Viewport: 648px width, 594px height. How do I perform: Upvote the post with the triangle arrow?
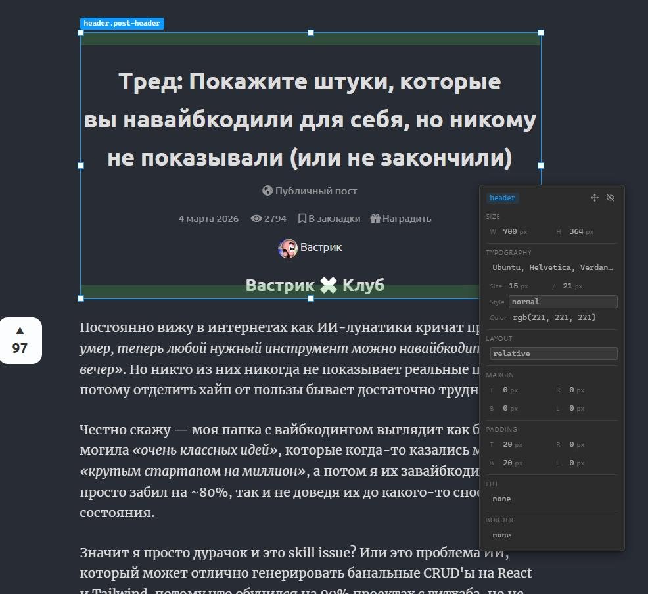click(20, 331)
